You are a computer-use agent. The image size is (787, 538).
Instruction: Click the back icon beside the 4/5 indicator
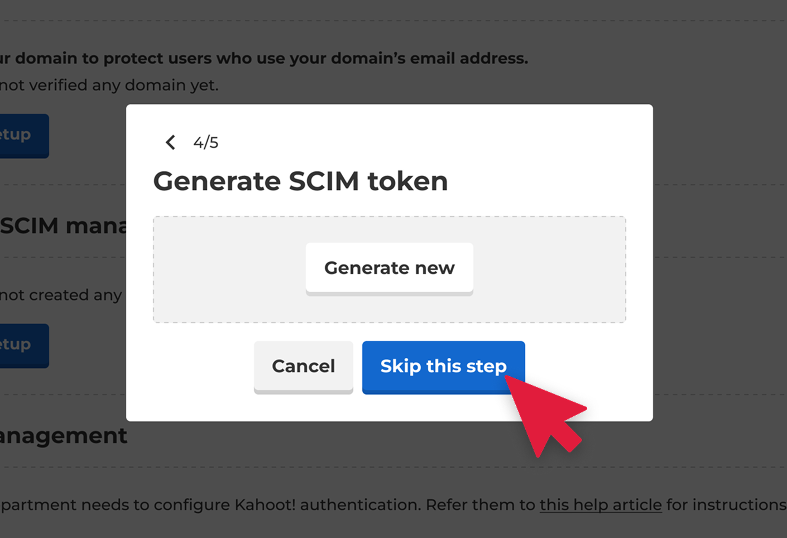click(170, 142)
